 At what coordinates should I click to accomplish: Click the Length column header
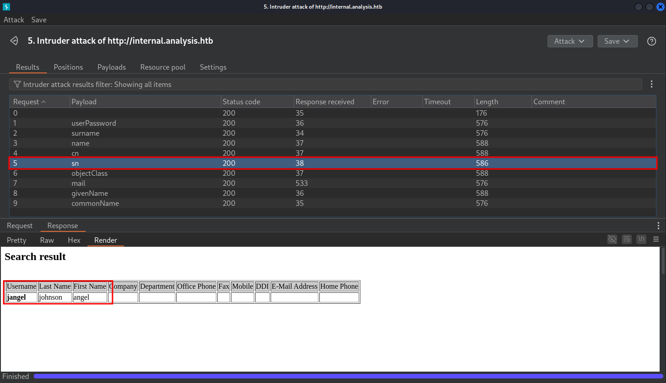487,102
